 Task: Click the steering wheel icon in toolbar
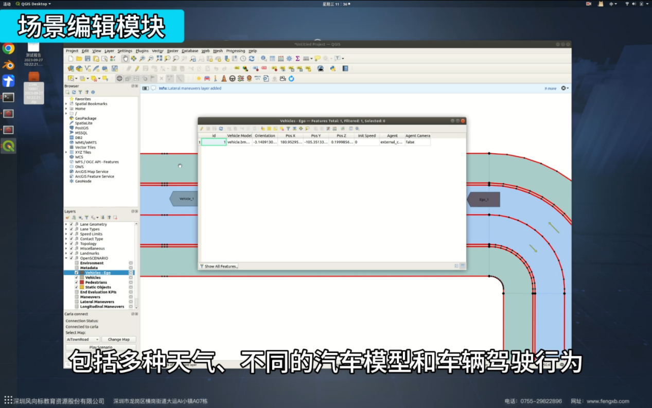(x=232, y=79)
